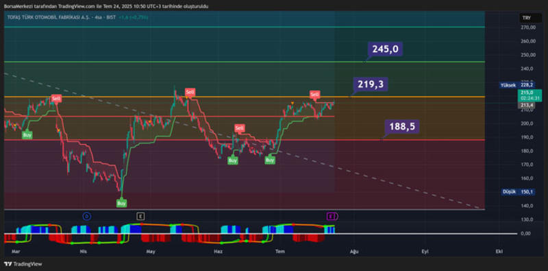Click the 250,00 price axis label

pyautogui.click(x=528, y=55)
